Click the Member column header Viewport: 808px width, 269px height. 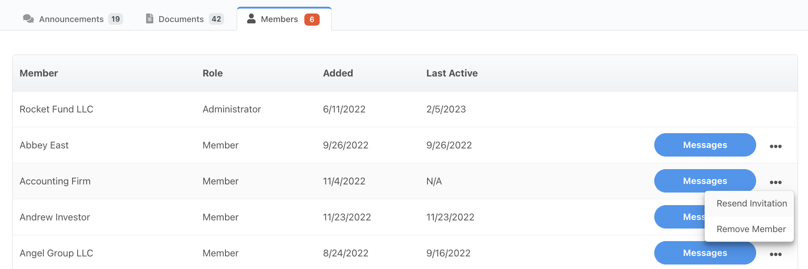pyautogui.click(x=39, y=73)
